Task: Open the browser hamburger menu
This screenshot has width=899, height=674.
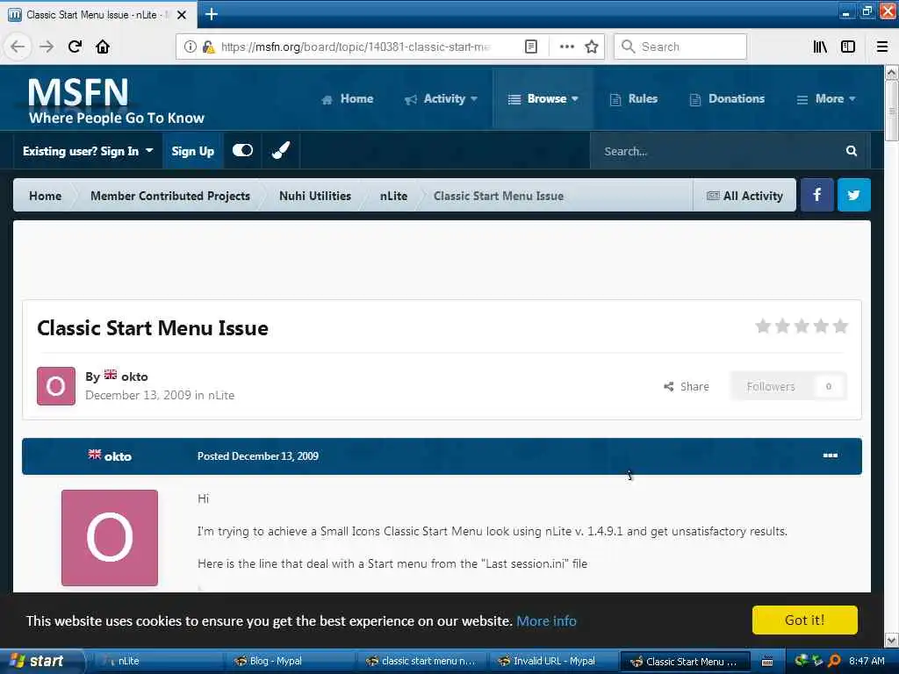Action: (881, 47)
